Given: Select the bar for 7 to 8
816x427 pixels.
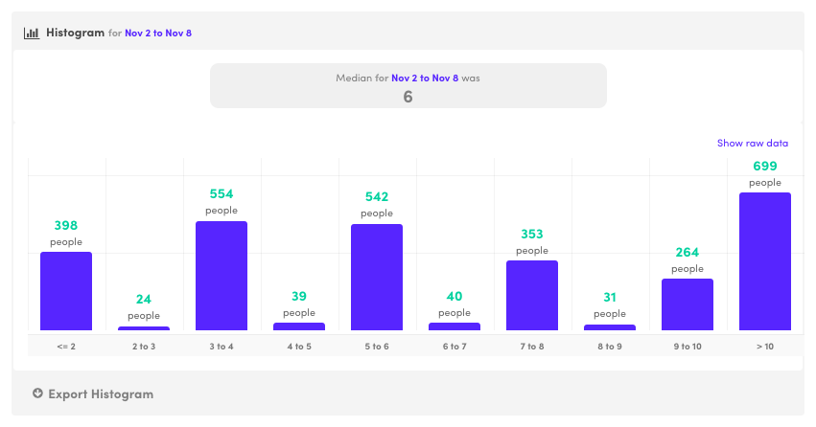Looking at the screenshot, I should pos(532,295).
